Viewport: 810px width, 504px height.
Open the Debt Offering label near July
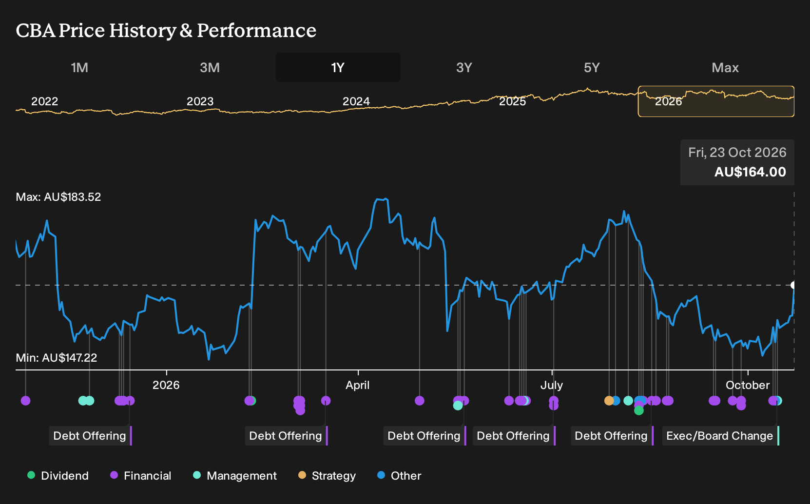[514, 436]
